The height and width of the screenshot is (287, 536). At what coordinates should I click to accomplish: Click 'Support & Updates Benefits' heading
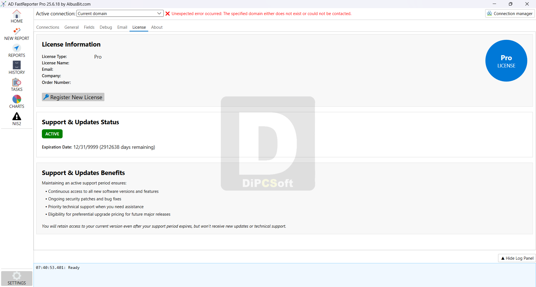(x=83, y=173)
